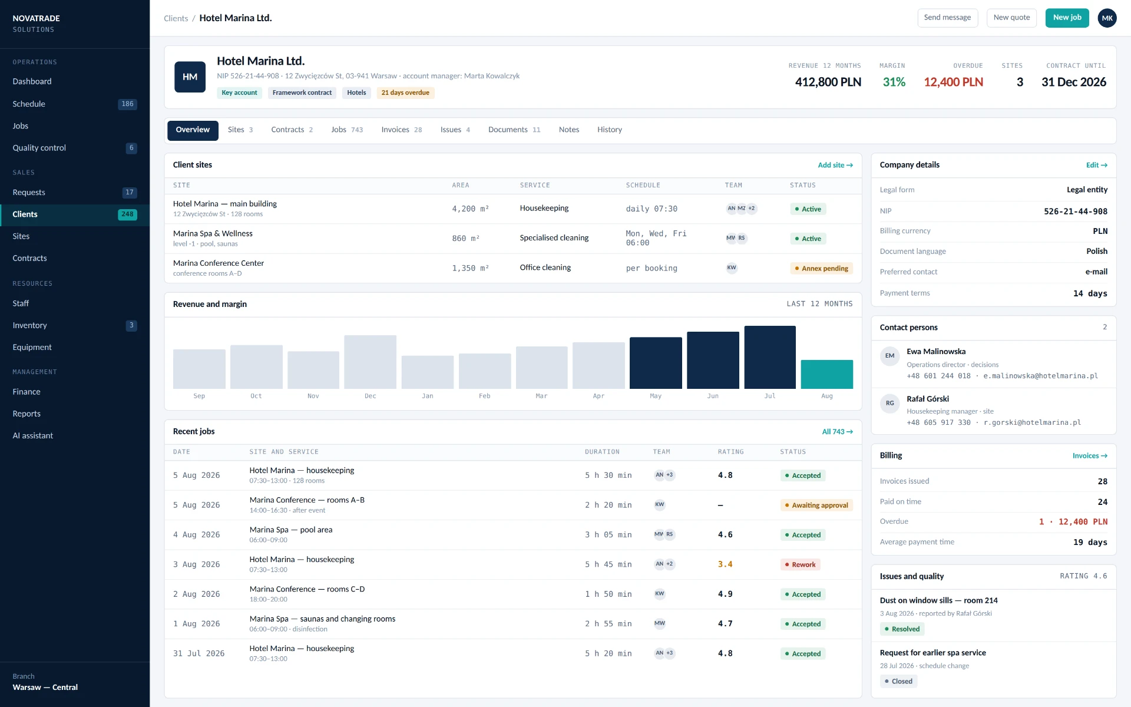Open the All 743 jobs link
The height and width of the screenshot is (707, 1131).
coord(837,432)
